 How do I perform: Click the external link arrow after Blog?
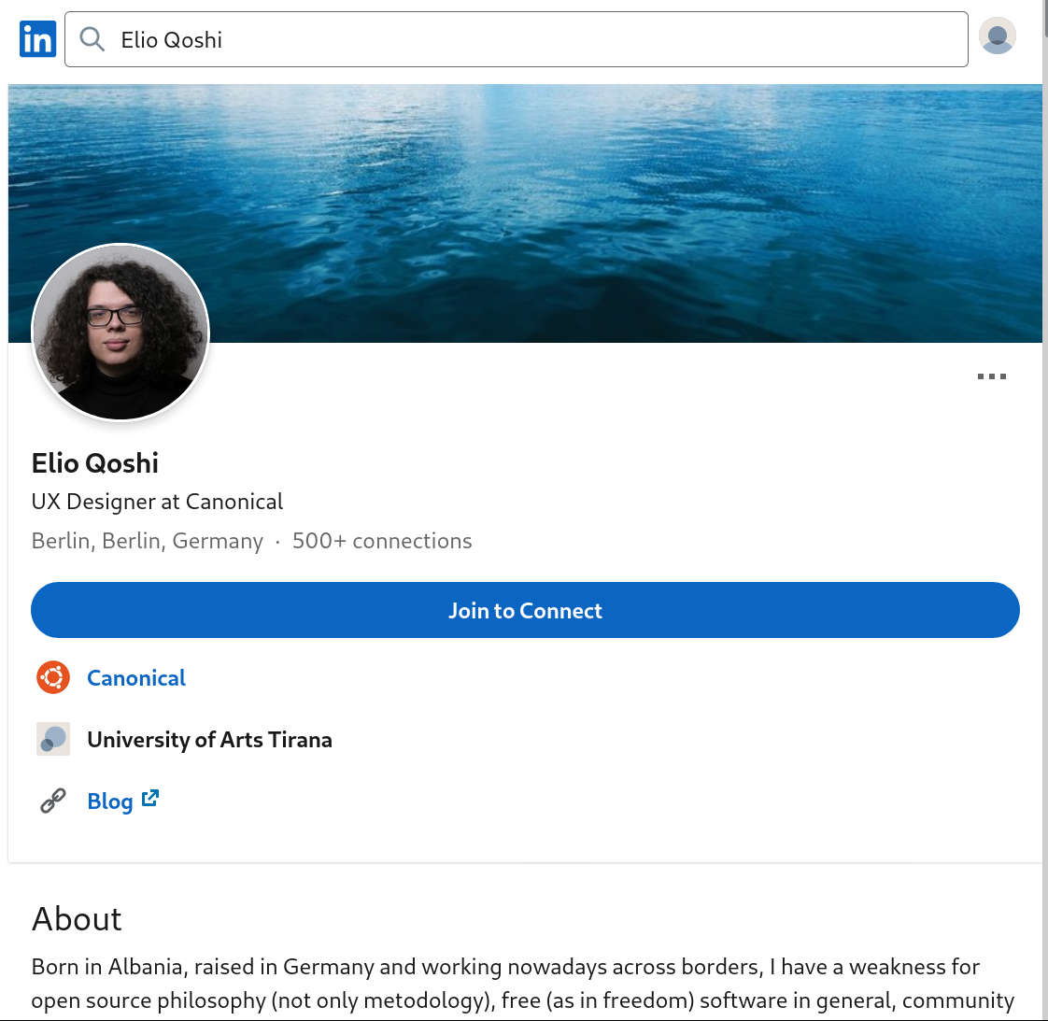(150, 799)
